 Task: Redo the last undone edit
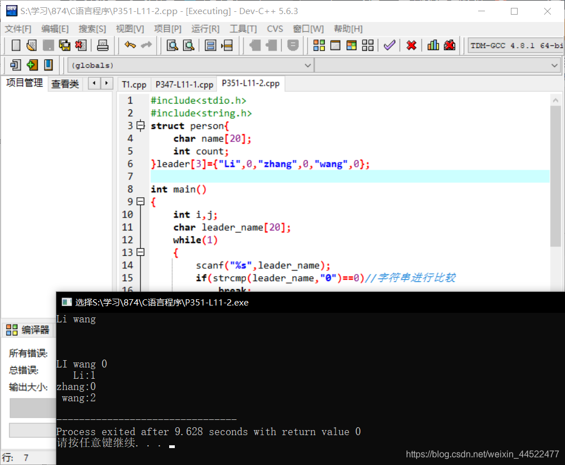146,46
